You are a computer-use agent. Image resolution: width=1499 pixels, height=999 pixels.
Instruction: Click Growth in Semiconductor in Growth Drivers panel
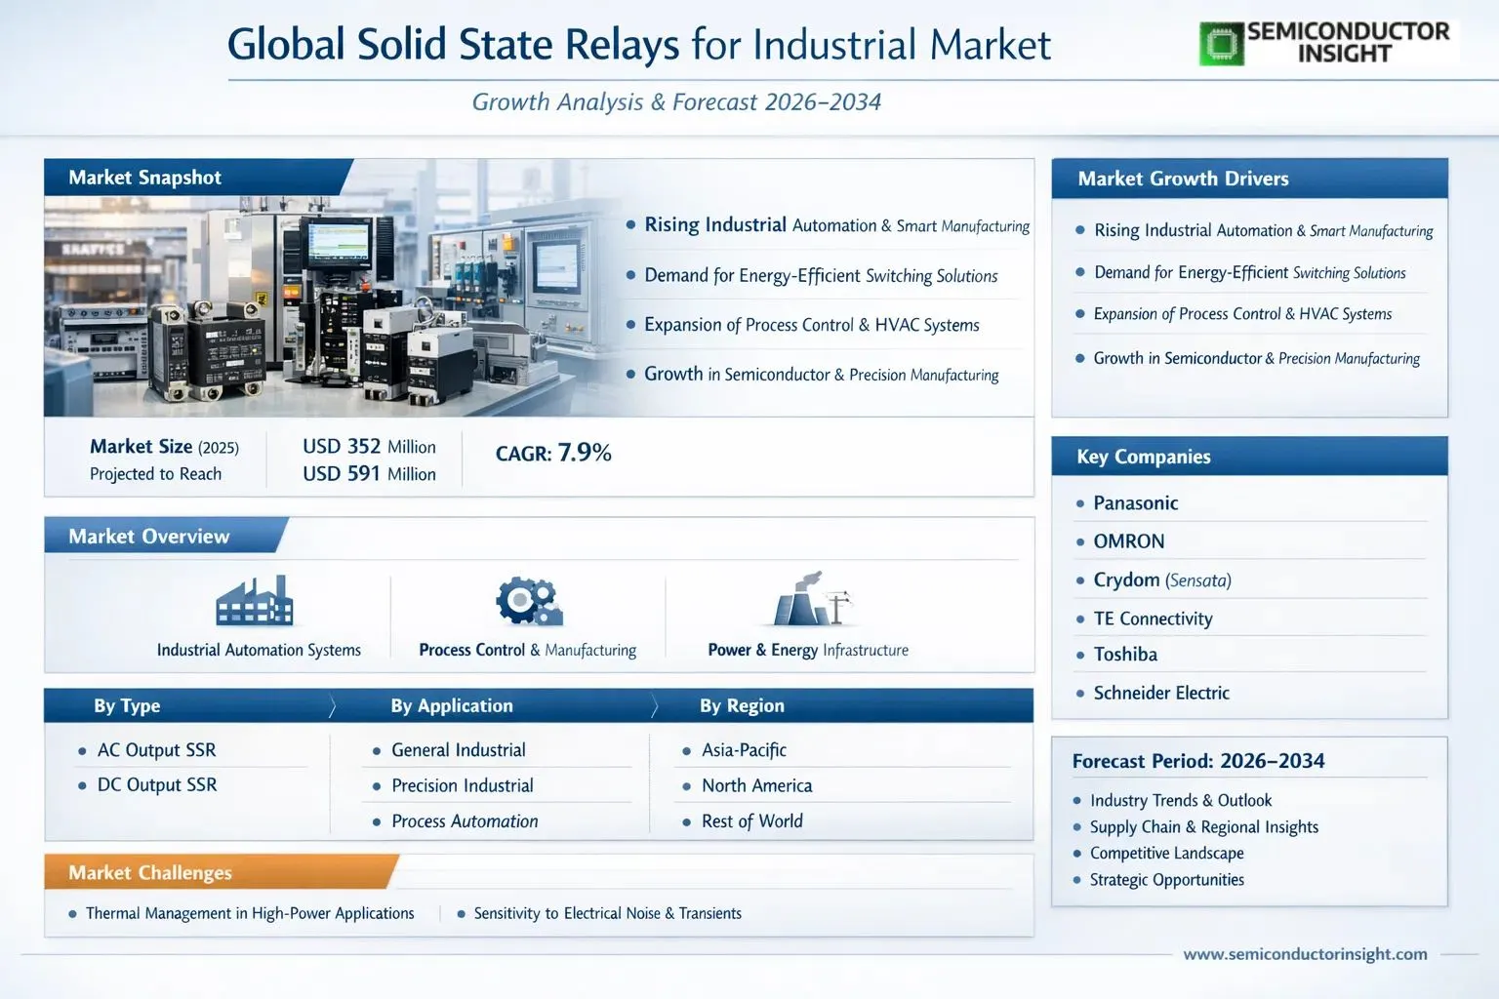click(1256, 359)
